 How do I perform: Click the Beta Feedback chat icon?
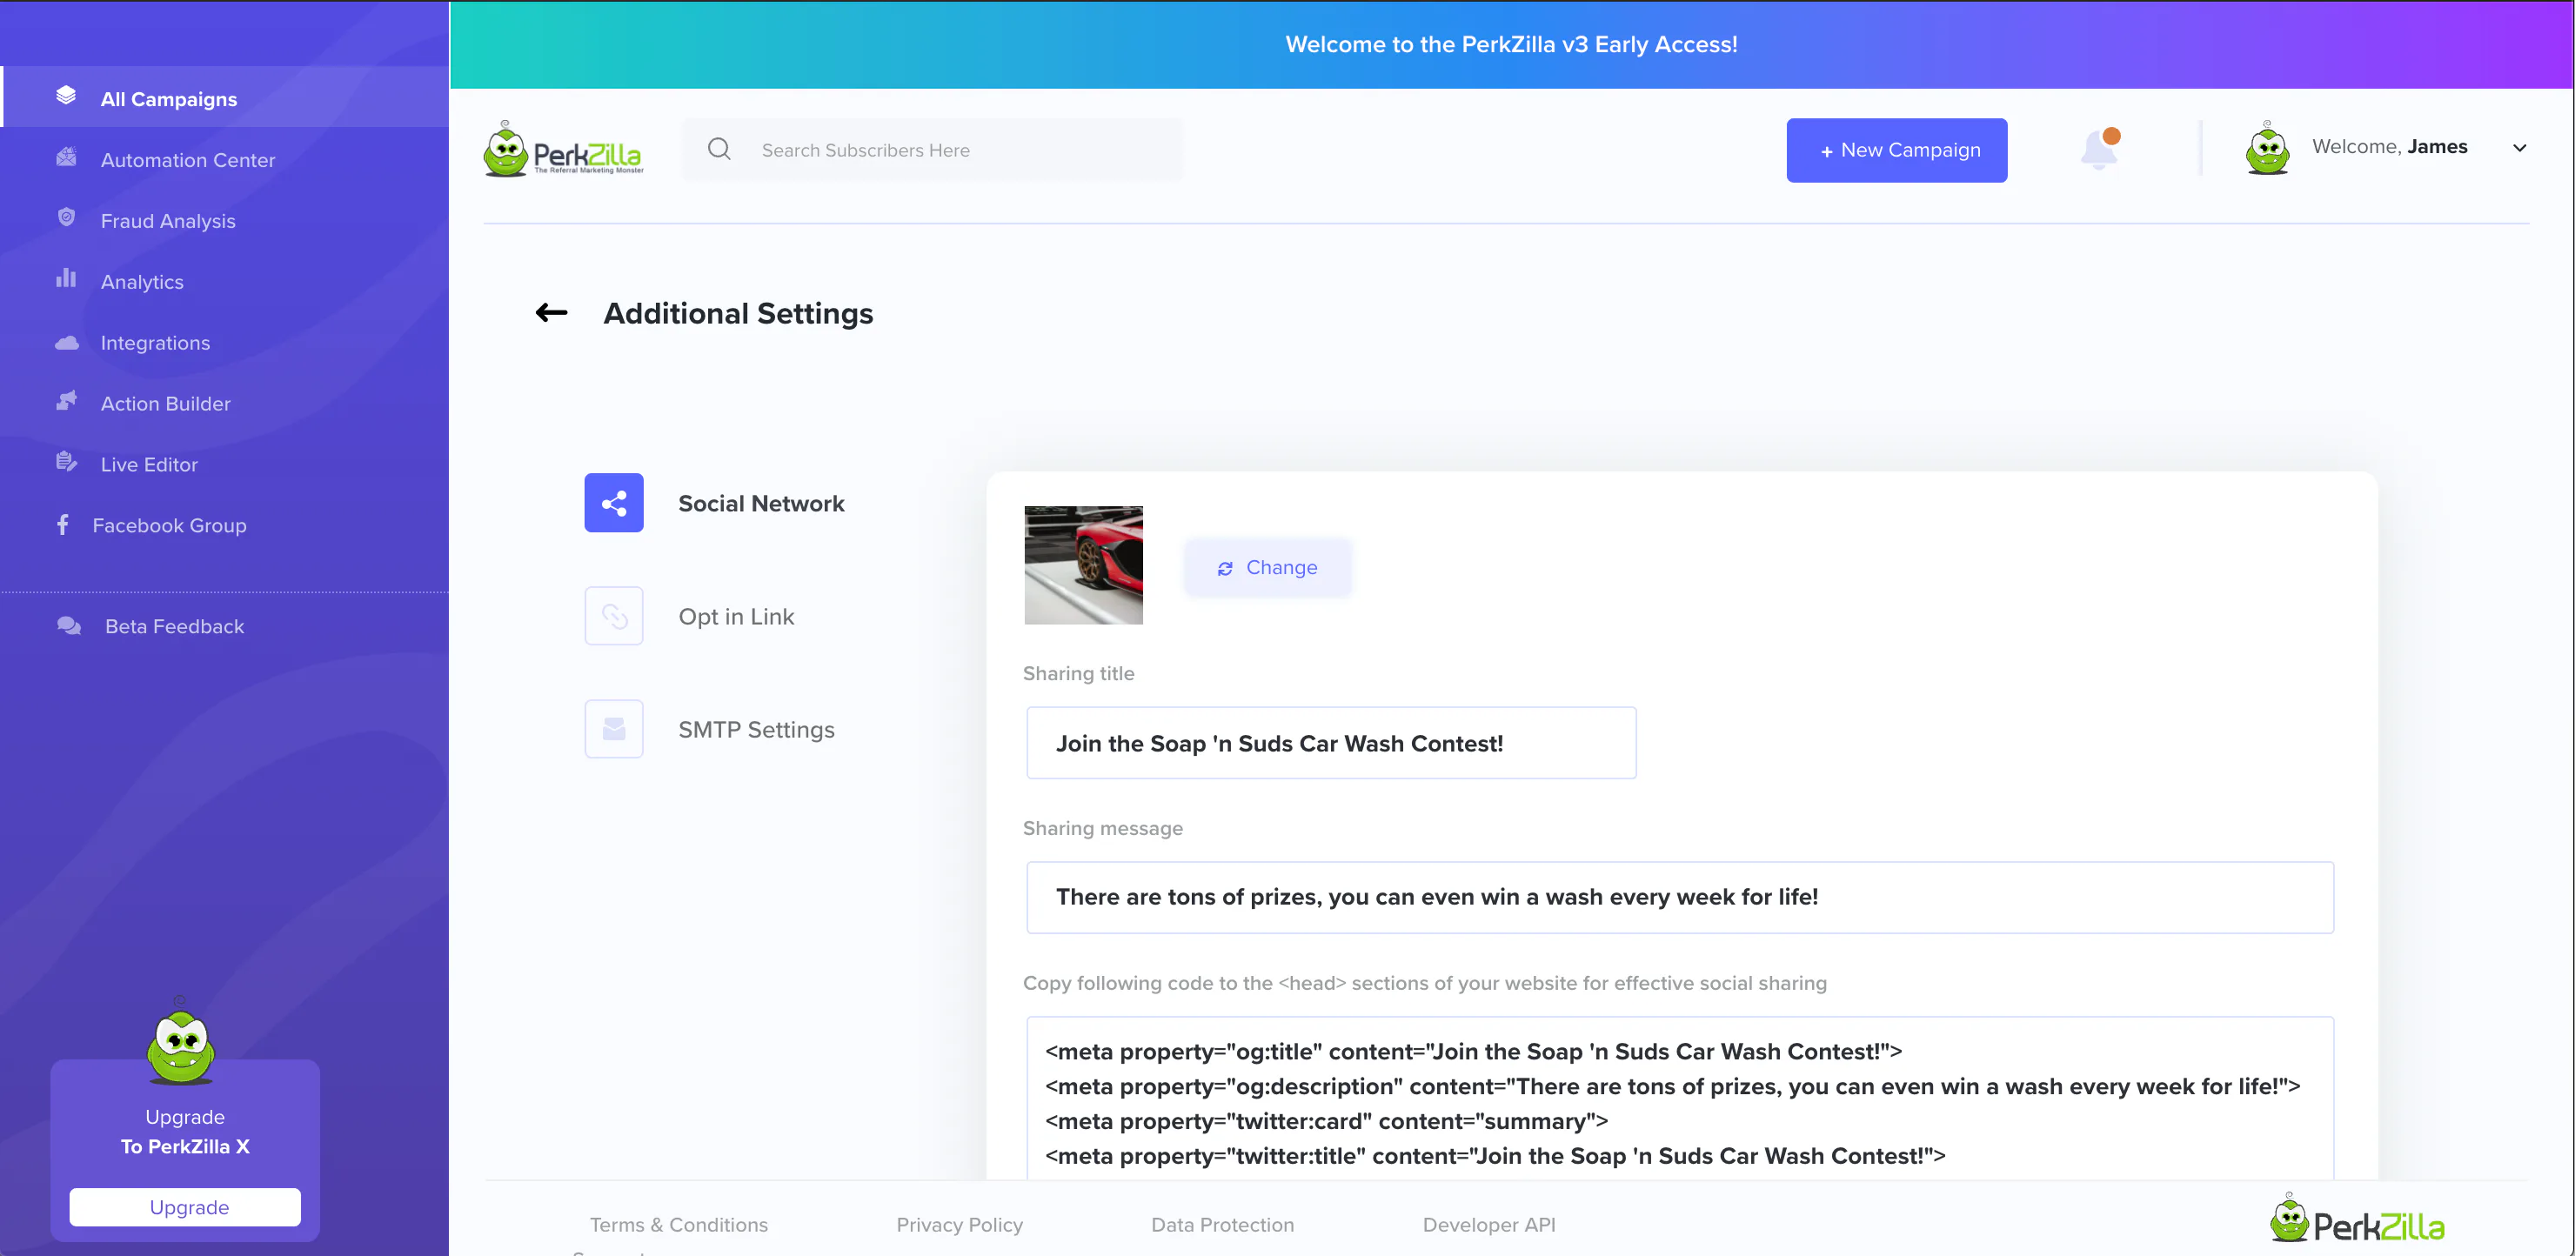(x=69, y=625)
